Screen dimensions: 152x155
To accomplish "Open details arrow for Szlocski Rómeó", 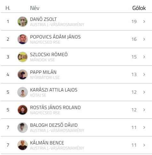I will (144, 57).
